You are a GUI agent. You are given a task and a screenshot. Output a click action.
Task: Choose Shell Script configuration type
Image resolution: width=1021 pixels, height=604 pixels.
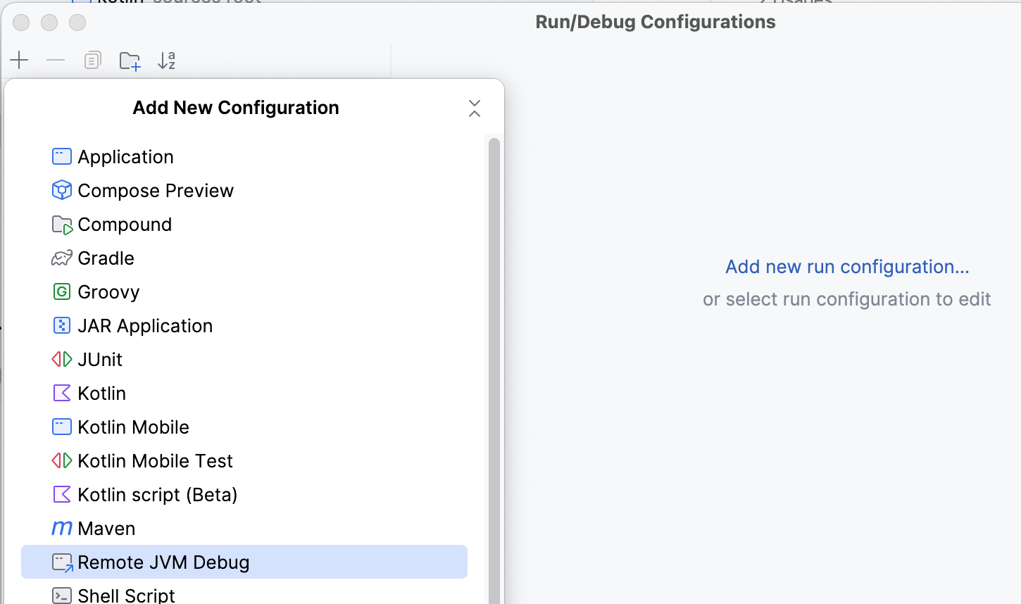coord(244,593)
